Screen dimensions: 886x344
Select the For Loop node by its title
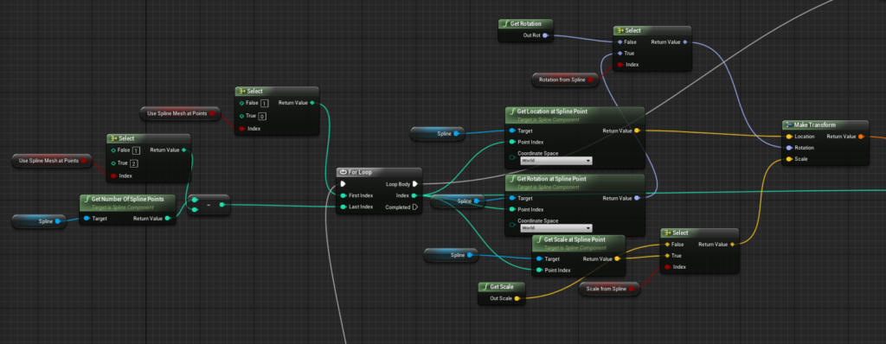coord(360,172)
